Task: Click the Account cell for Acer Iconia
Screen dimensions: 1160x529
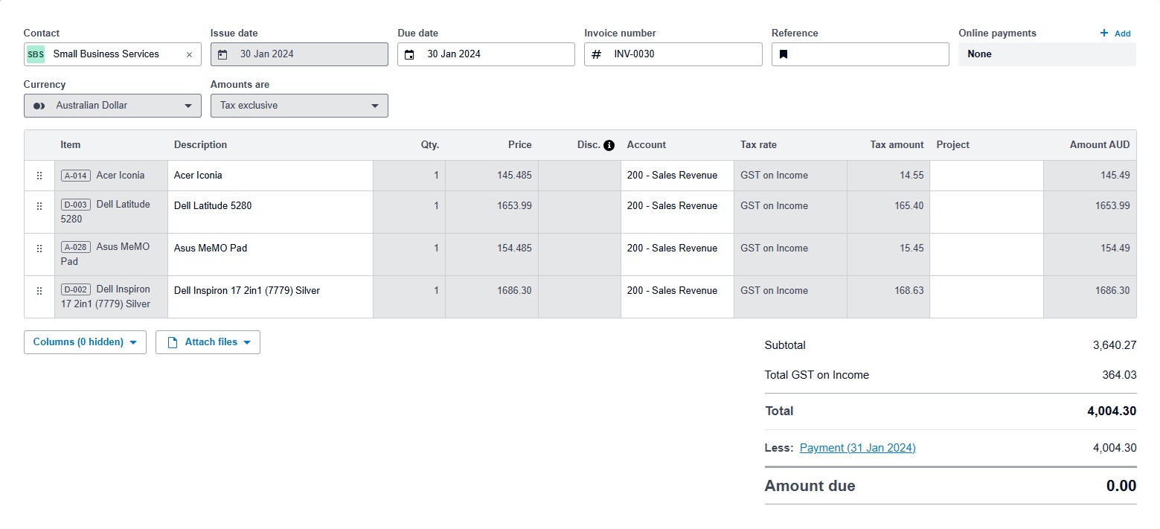Action: [x=677, y=176]
